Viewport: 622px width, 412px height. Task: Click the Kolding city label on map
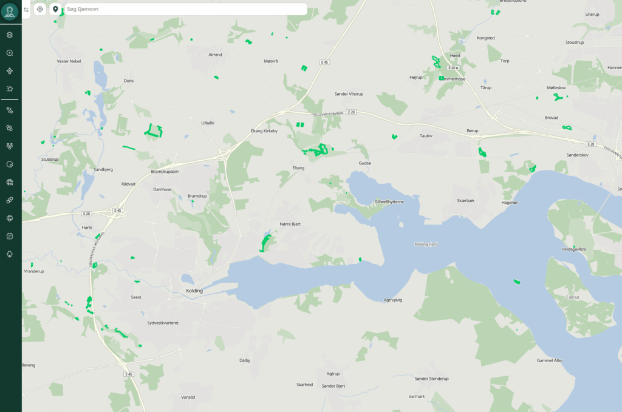(x=194, y=291)
